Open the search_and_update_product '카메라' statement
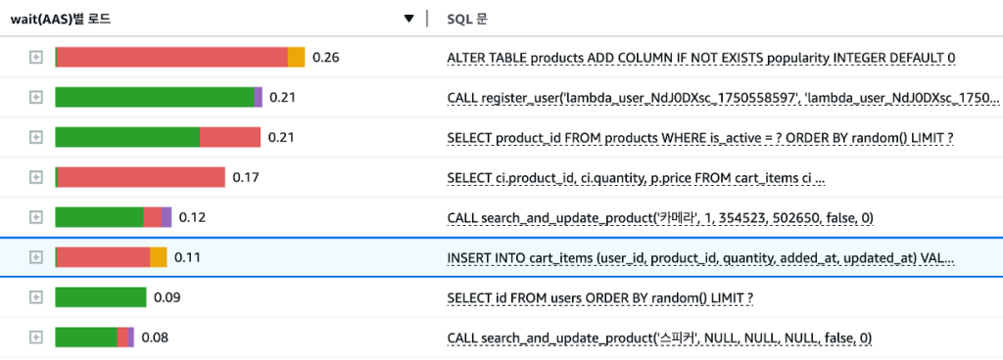The width and height of the screenshot is (1003, 360). pyautogui.click(x=660, y=218)
